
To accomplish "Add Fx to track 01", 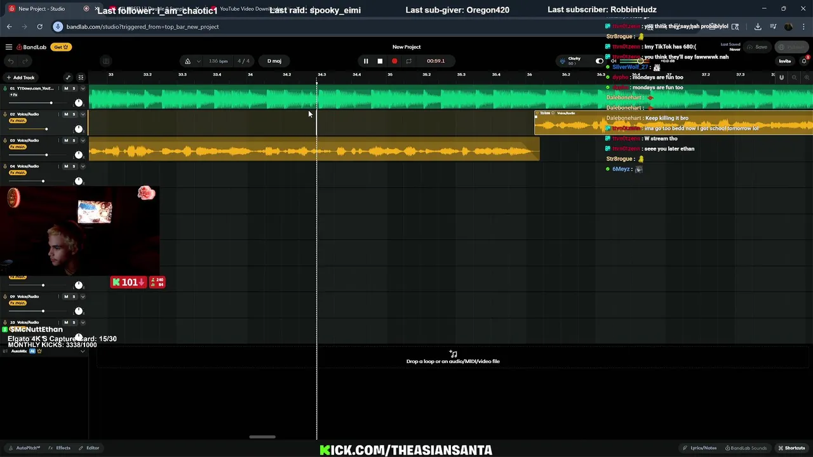I will (x=14, y=95).
